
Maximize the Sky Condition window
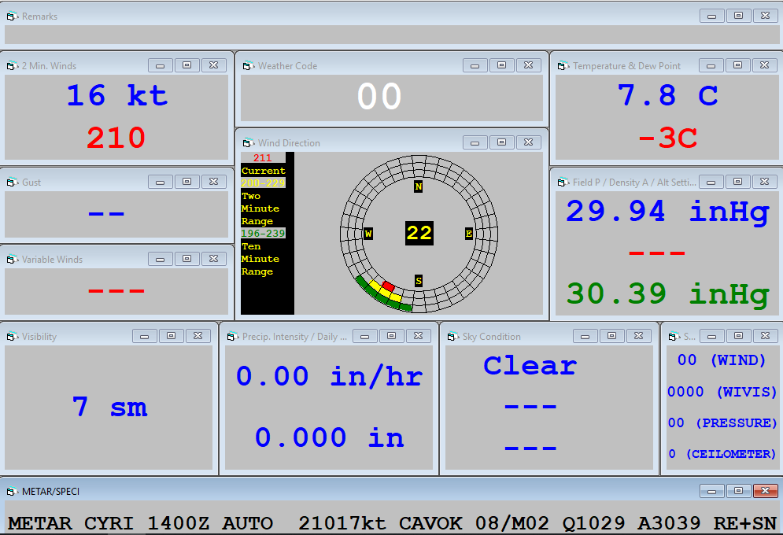[x=611, y=336]
